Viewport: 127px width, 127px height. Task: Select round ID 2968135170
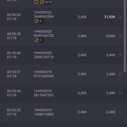(44, 57)
